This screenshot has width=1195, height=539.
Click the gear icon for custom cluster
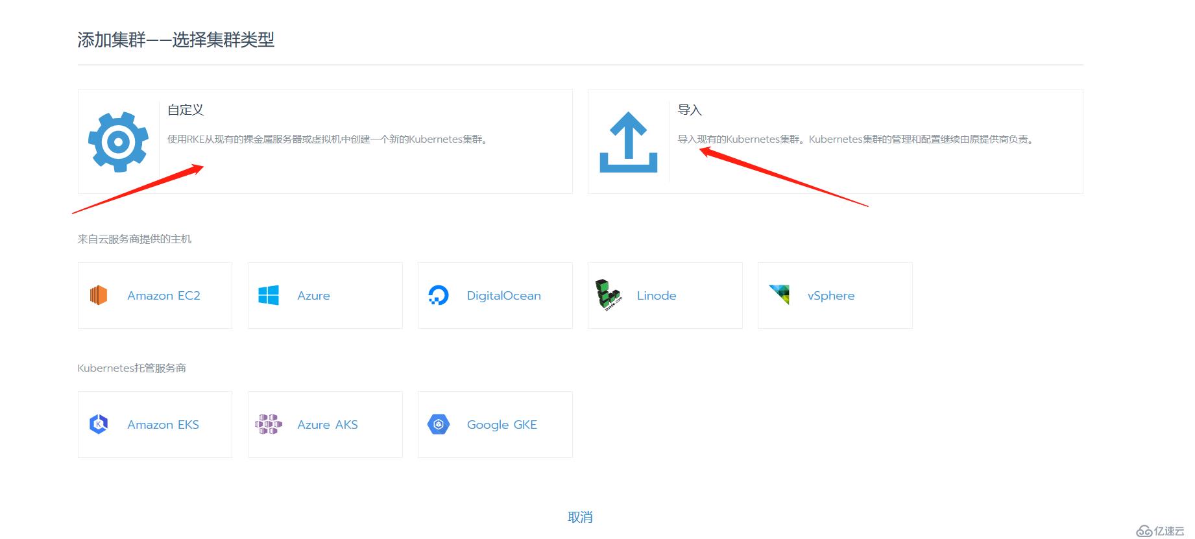click(x=118, y=142)
